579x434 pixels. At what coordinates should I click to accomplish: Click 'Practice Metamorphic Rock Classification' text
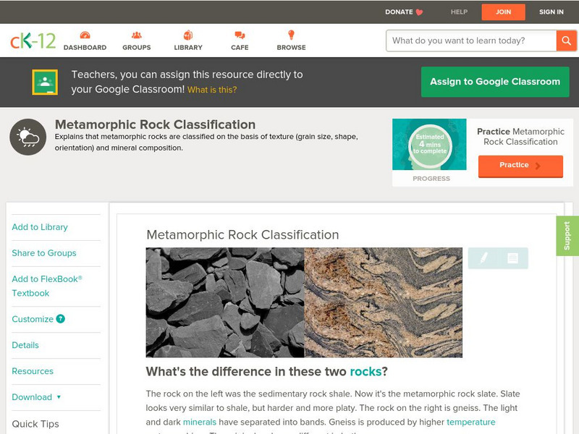[520, 137]
